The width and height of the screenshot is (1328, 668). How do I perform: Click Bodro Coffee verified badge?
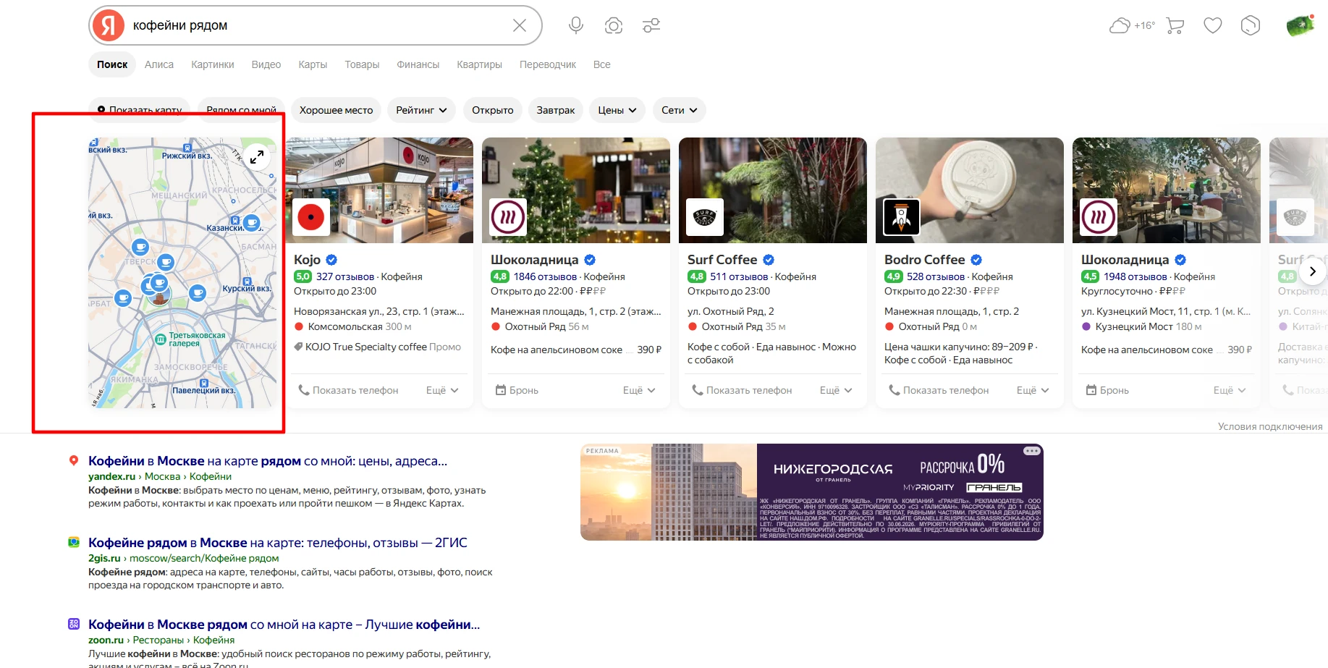[976, 260]
